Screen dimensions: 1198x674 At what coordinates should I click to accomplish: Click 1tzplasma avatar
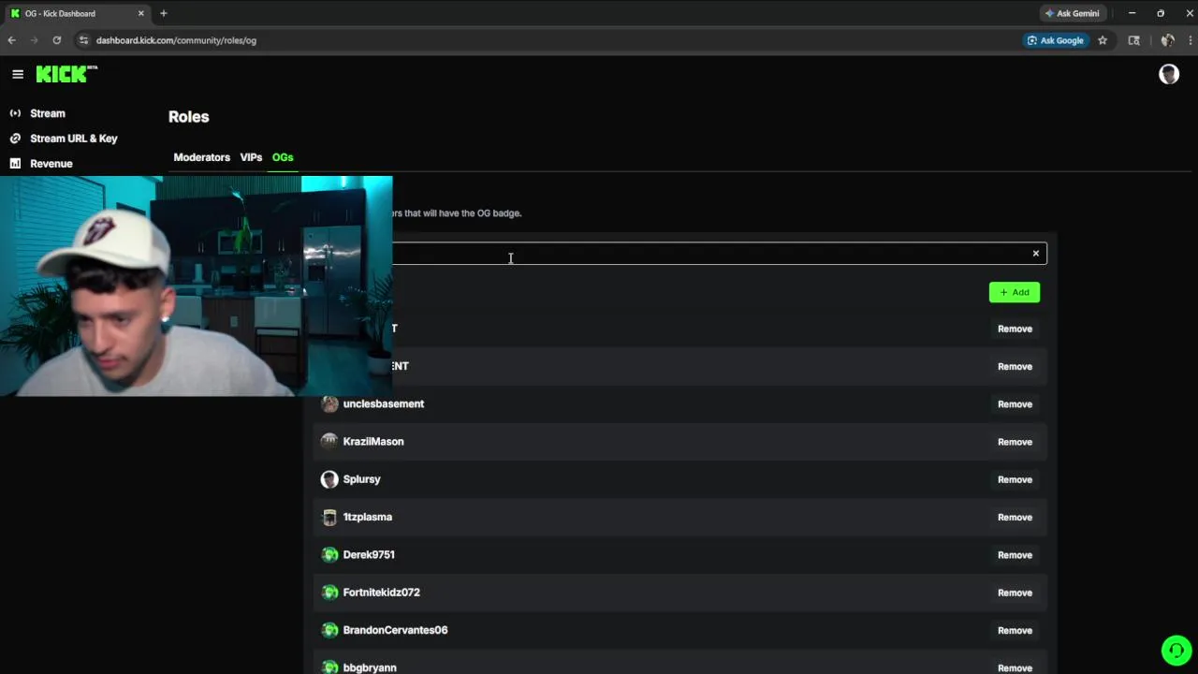[x=329, y=517]
